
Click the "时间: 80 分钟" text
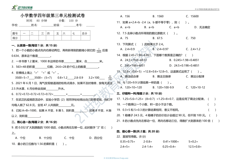pos(36,21)
